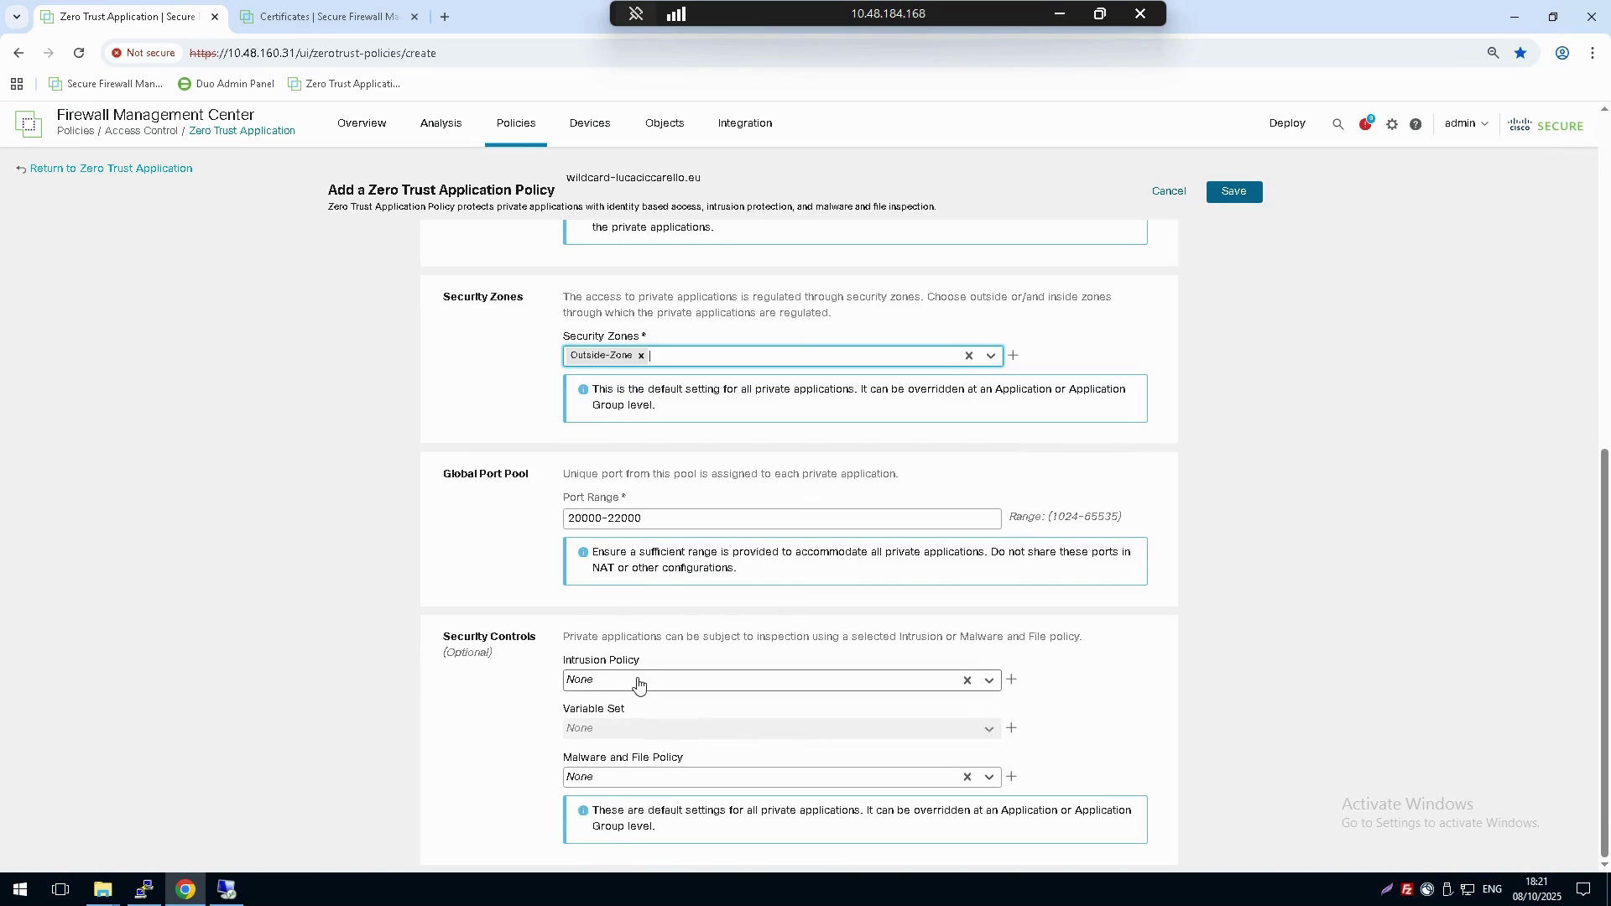This screenshot has height=906, width=1611.
Task: Clear the Malware and File Policy selection
Action: coord(967,777)
